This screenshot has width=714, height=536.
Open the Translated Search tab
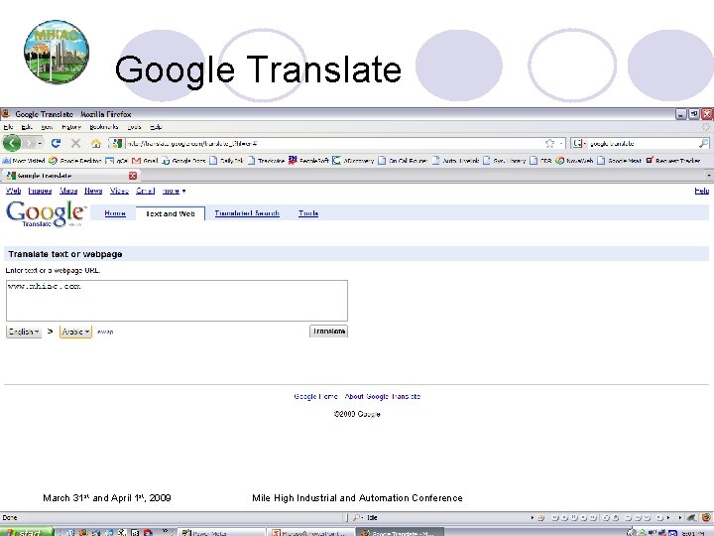point(247,213)
